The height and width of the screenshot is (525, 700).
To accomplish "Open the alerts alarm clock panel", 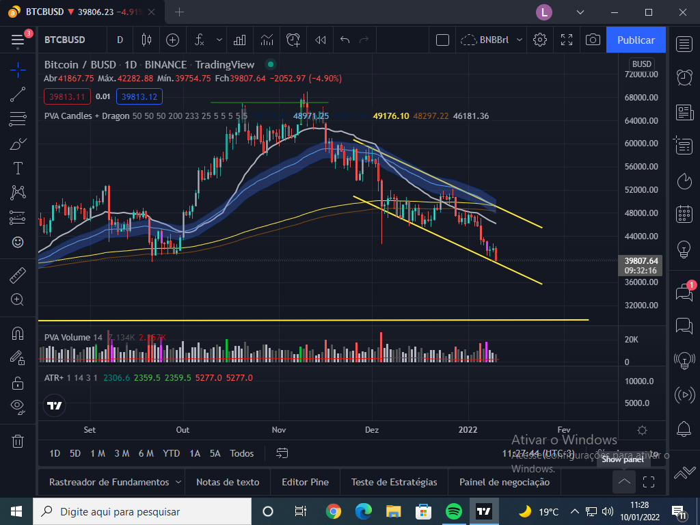I will 684,78.
